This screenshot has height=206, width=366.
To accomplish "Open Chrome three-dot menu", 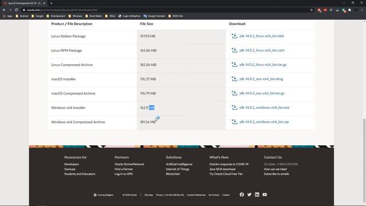I will [362, 10].
